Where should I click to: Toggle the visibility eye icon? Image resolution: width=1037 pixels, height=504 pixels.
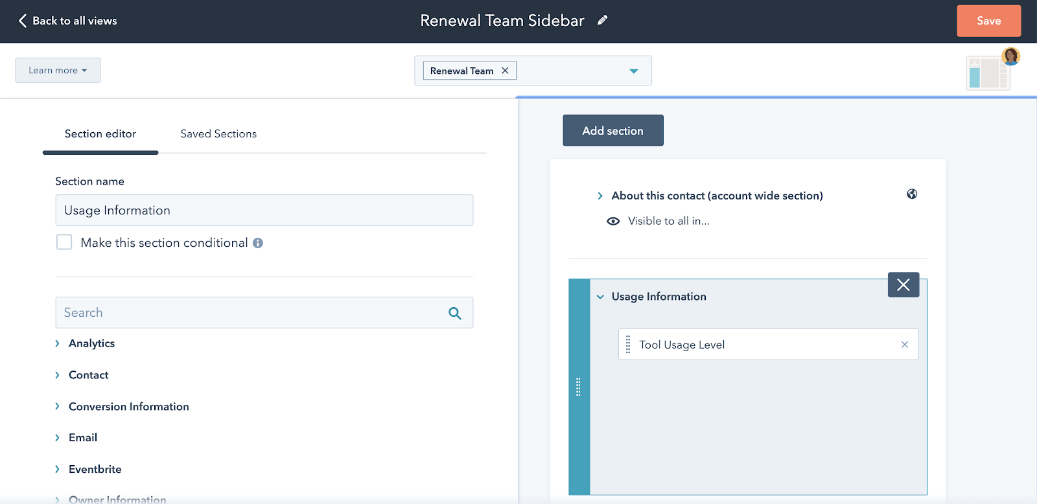[x=613, y=222]
